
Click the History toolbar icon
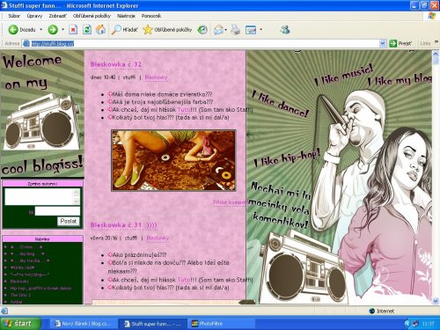[202, 29]
